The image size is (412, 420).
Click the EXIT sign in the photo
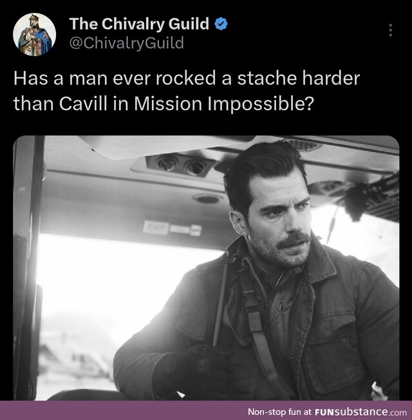(156, 229)
